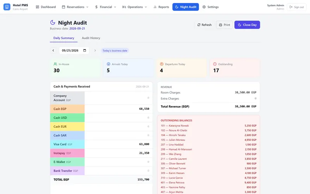
Task: Click the 63,800 Visa Card amount
Action: coord(144,144)
